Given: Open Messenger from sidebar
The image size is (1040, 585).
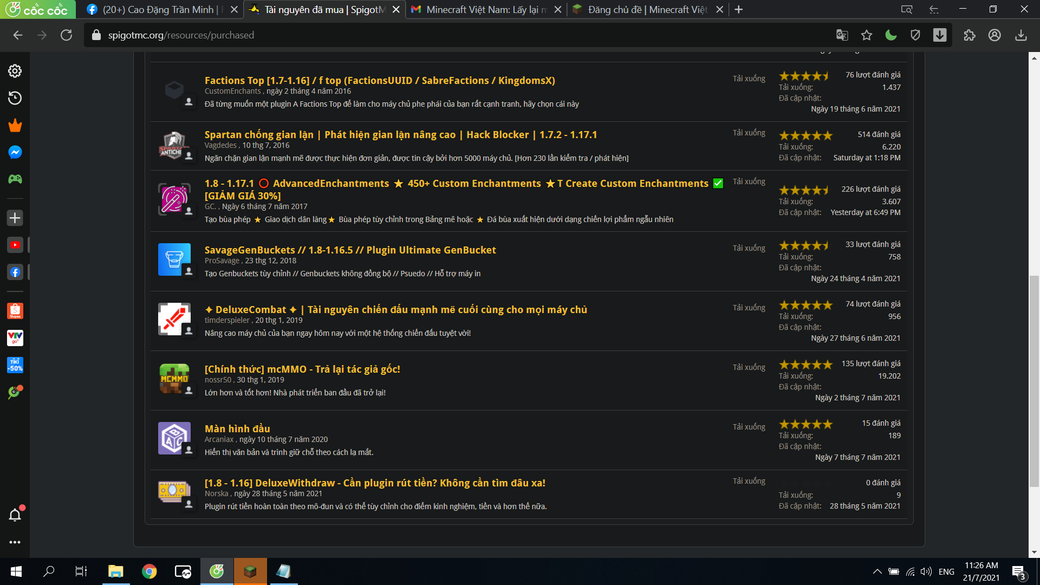Looking at the screenshot, I should click(15, 152).
